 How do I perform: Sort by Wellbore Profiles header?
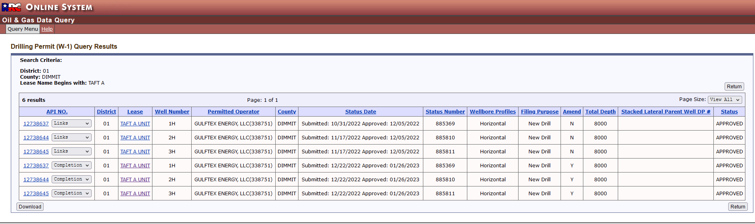click(493, 112)
